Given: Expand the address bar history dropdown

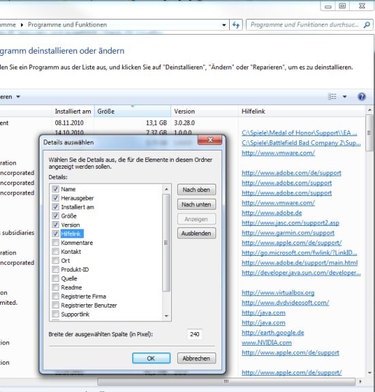Looking at the screenshot, I should click(224, 25).
